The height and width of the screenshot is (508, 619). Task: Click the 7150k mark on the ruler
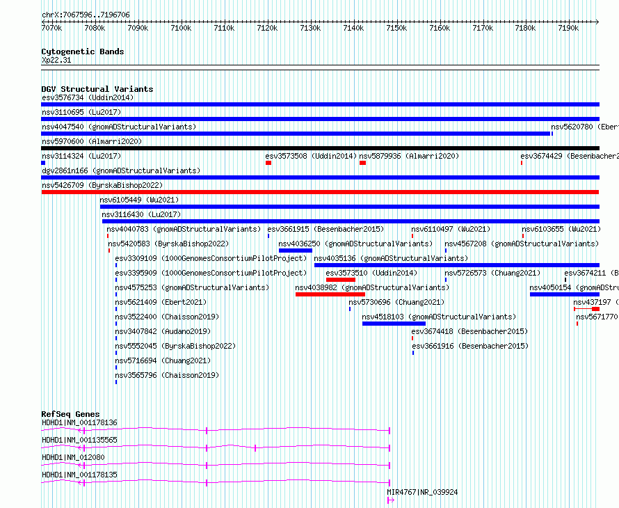[x=396, y=29]
